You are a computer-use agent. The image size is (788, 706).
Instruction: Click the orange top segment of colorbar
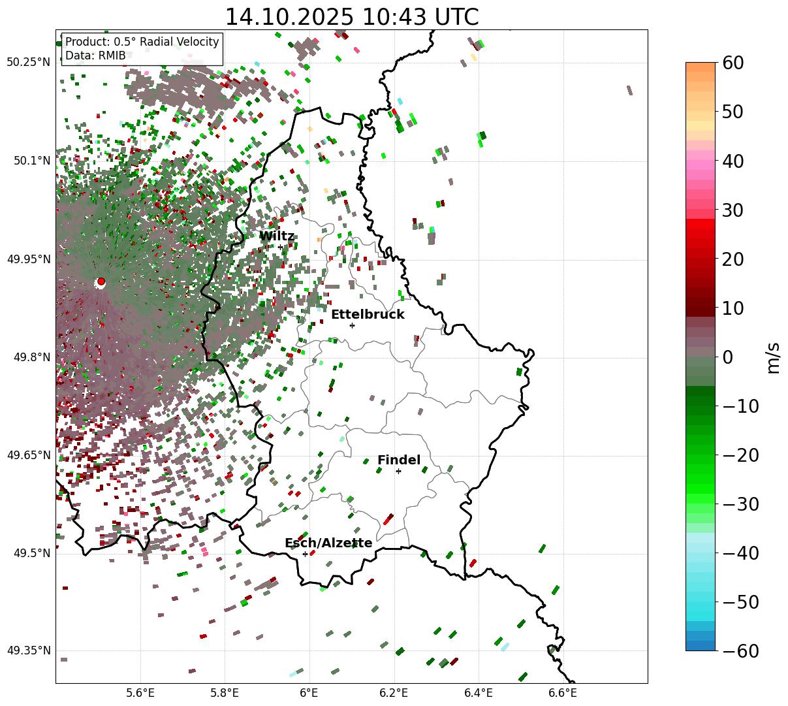pos(701,67)
